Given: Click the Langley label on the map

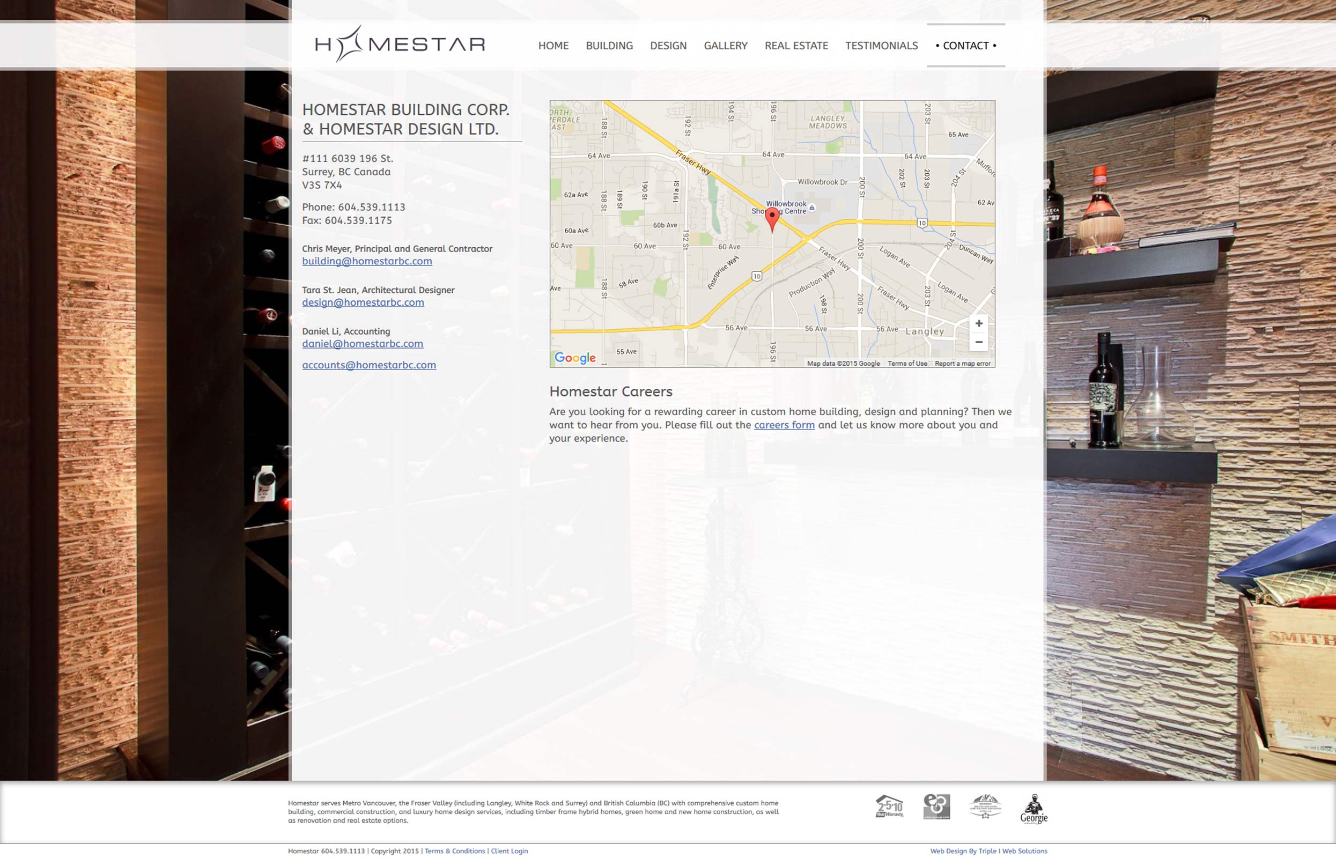Looking at the screenshot, I should point(924,331).
